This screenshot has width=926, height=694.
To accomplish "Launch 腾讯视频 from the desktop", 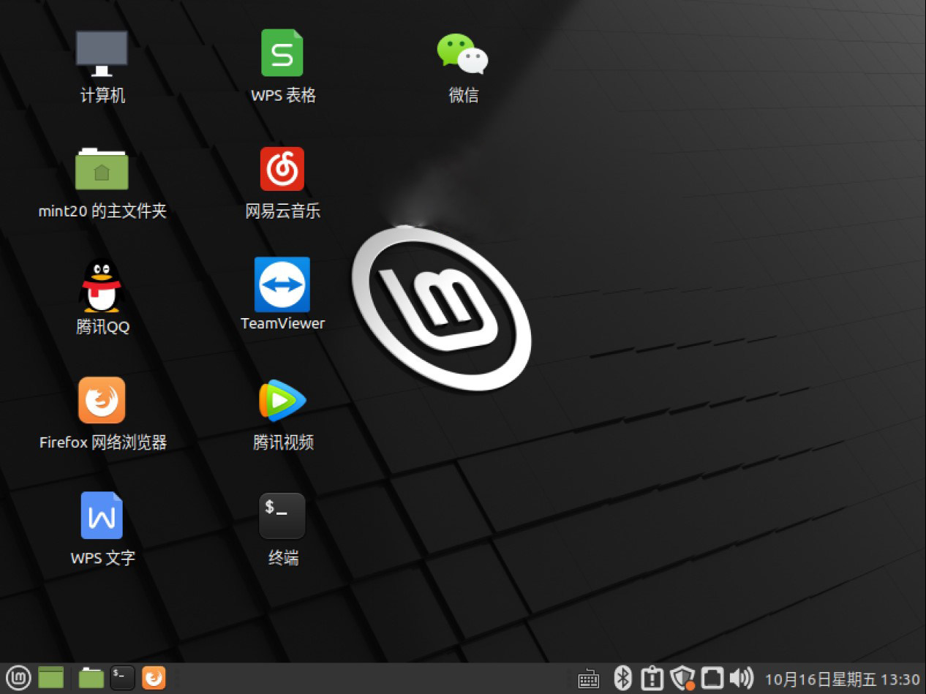I will [282, 400].
